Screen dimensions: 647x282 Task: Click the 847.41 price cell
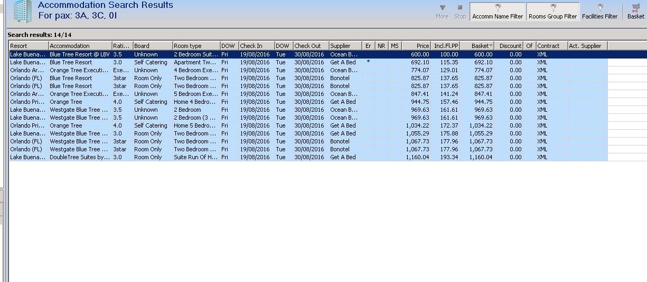pos(416,94)
